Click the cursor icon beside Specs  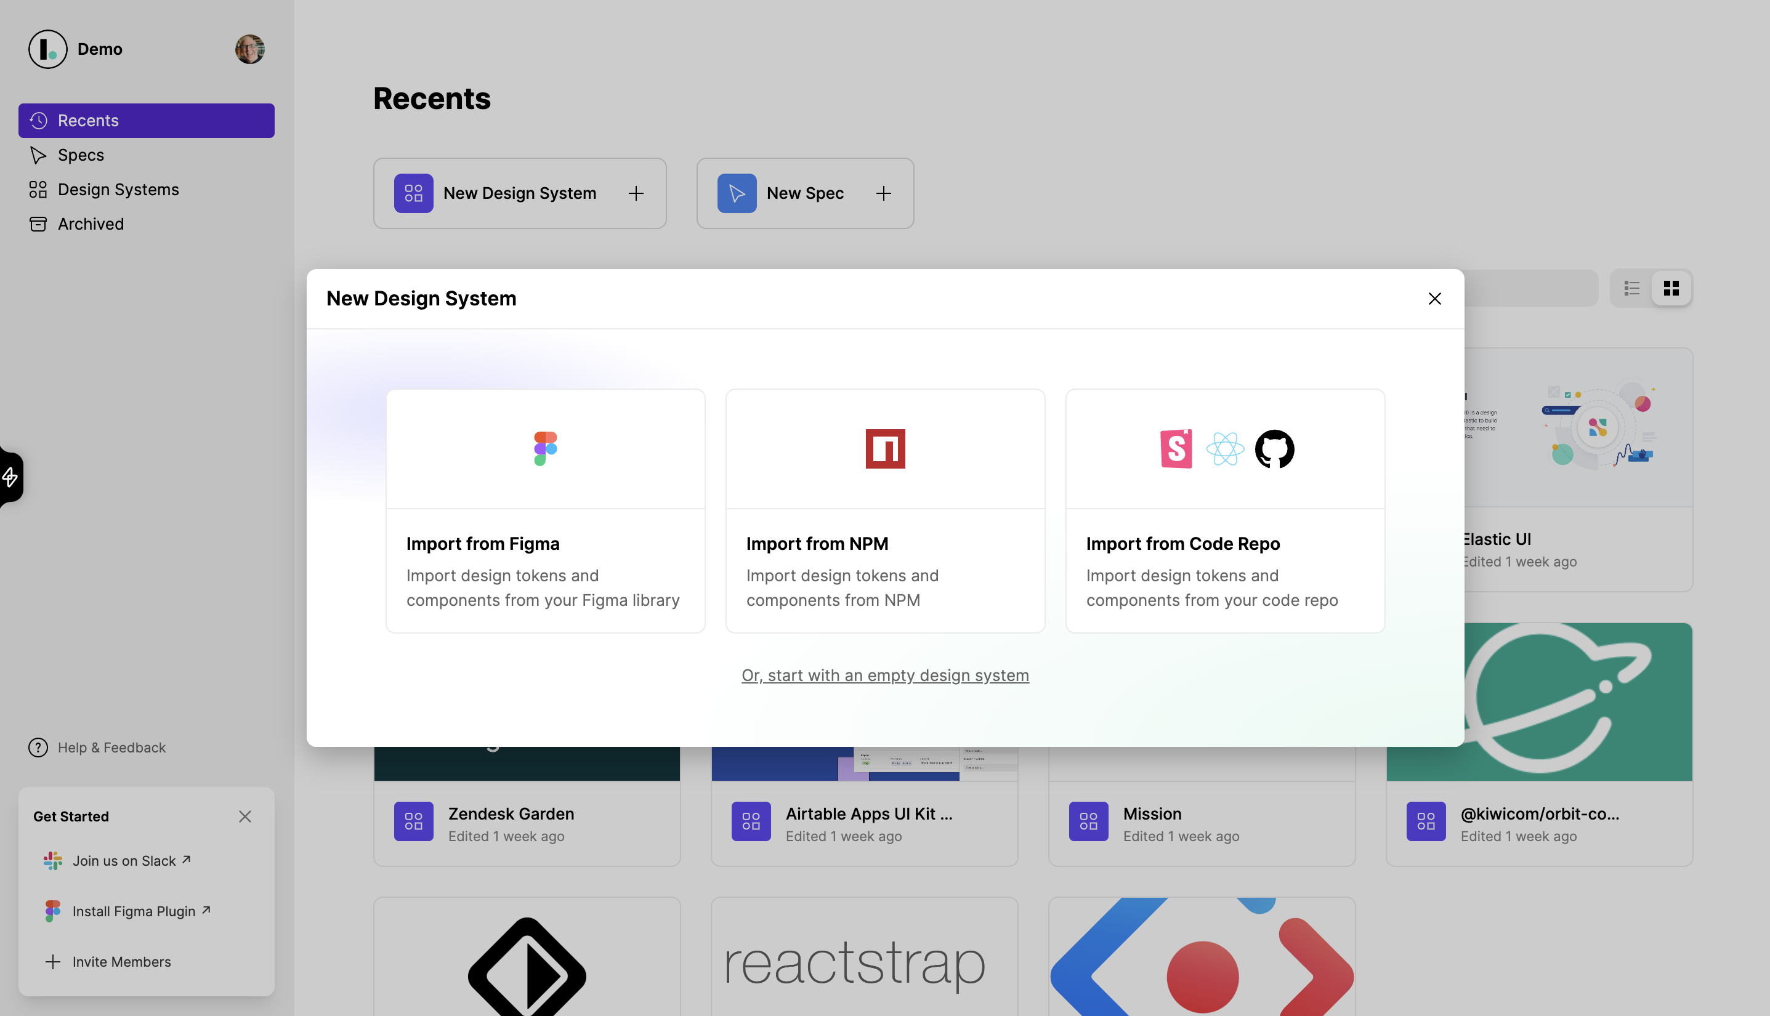point(38,155)
